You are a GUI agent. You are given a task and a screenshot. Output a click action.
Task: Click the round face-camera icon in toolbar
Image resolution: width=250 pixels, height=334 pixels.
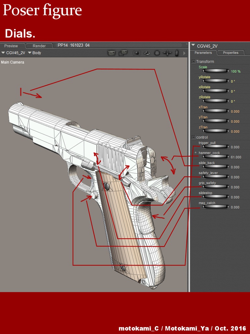click(x=157, y=53)
